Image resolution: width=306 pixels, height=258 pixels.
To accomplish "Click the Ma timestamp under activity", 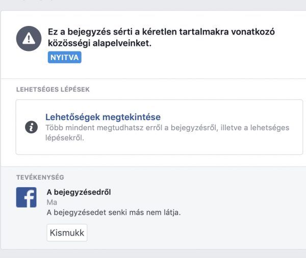I will tap(52, 203).
